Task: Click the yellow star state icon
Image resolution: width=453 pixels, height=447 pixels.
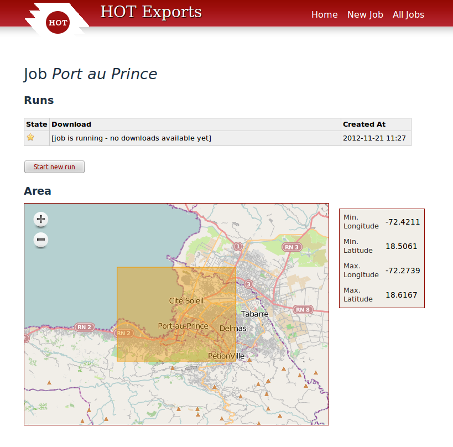Action: coord(30,137)
